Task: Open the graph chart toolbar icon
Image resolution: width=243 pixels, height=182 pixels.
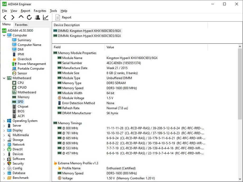Action: (x=46, y=17)
